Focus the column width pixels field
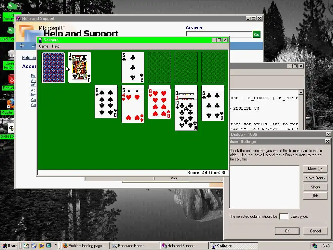This screenshot has height=250, width=333. (x=284, y=216)
